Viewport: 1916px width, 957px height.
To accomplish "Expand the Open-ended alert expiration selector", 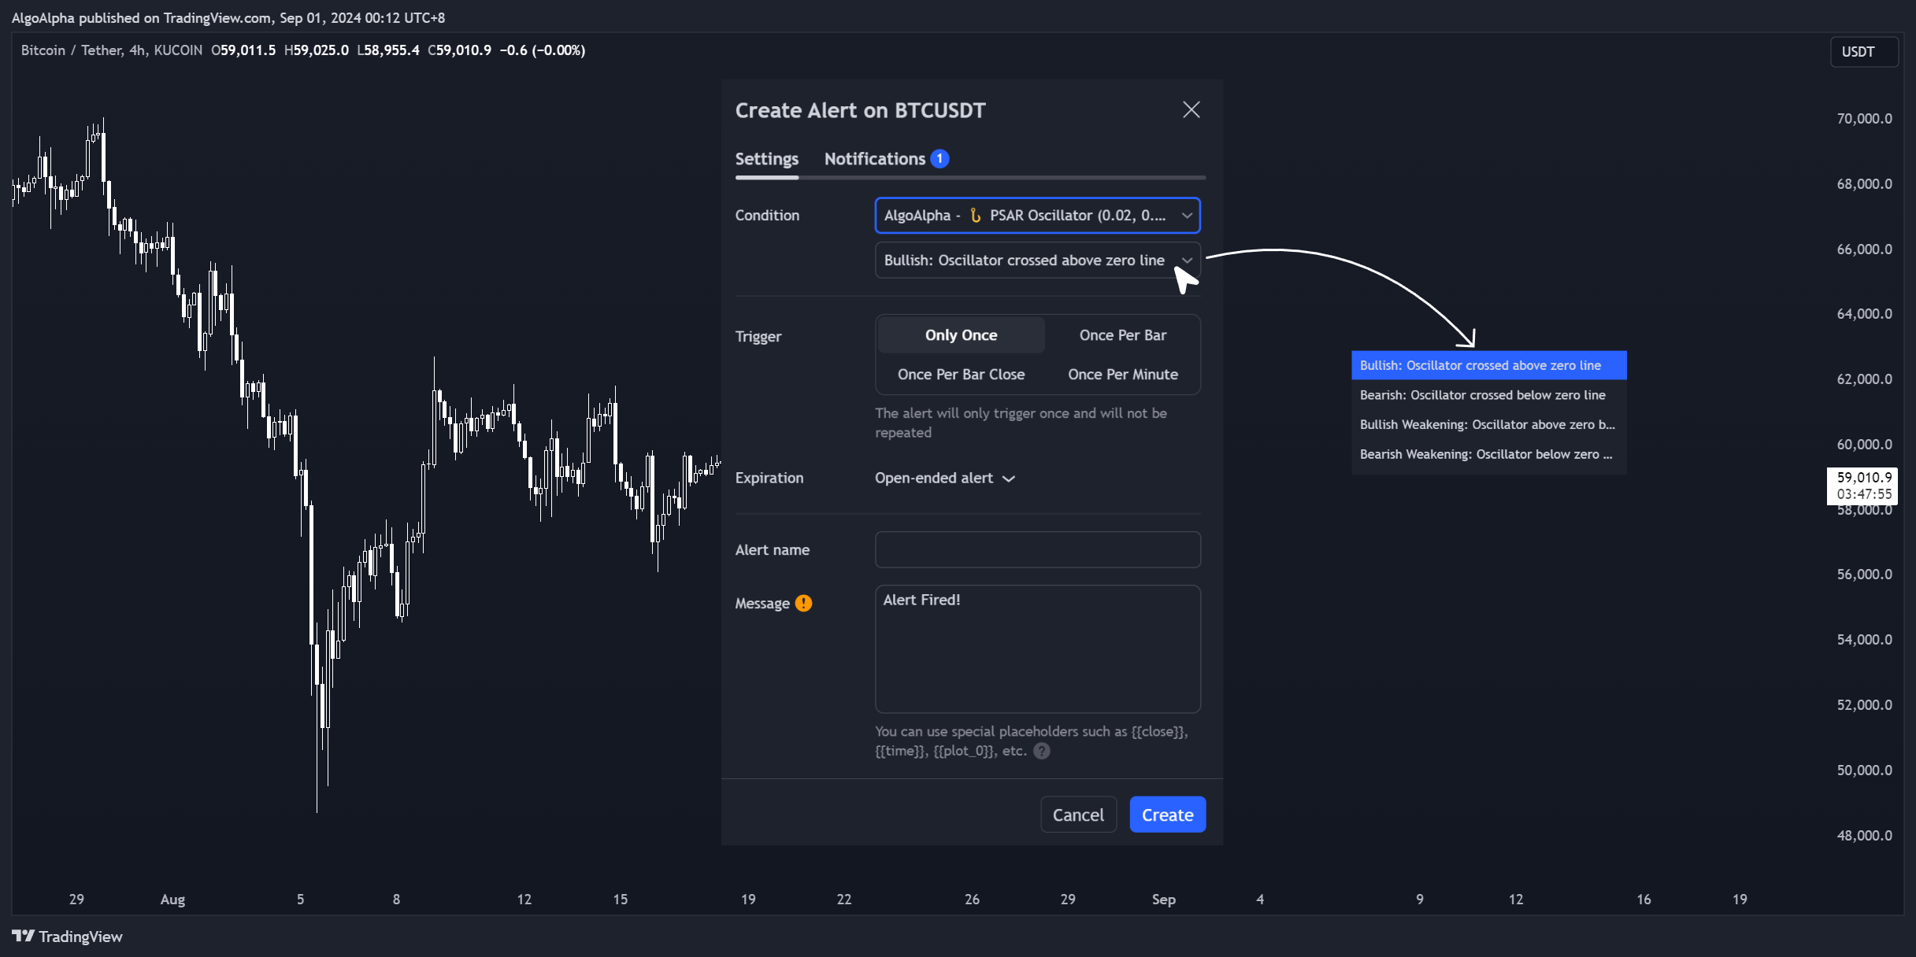I will pos(944,478).
